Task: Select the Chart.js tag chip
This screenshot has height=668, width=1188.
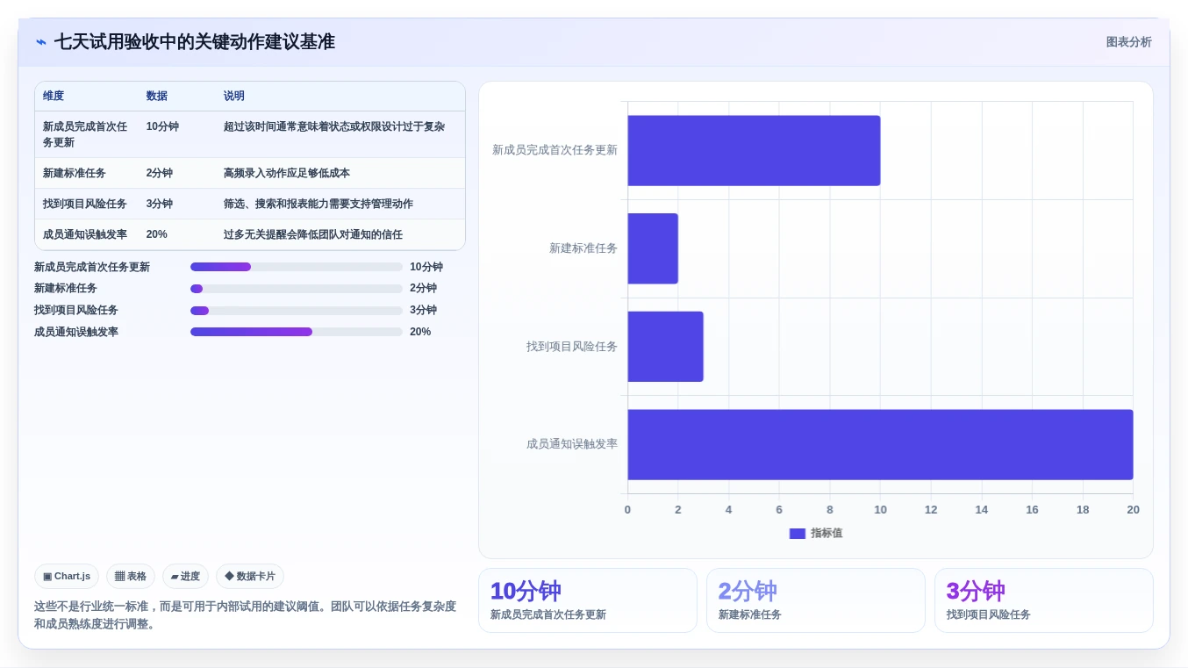Action: click(67, 577)
